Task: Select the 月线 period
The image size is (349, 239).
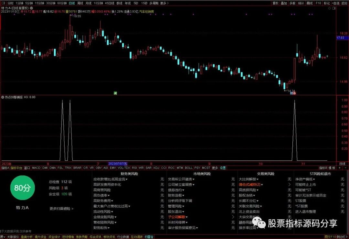Action: pos(88,3)
